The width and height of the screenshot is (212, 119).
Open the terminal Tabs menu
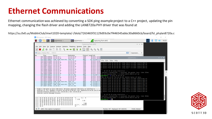tap(111, 61)
